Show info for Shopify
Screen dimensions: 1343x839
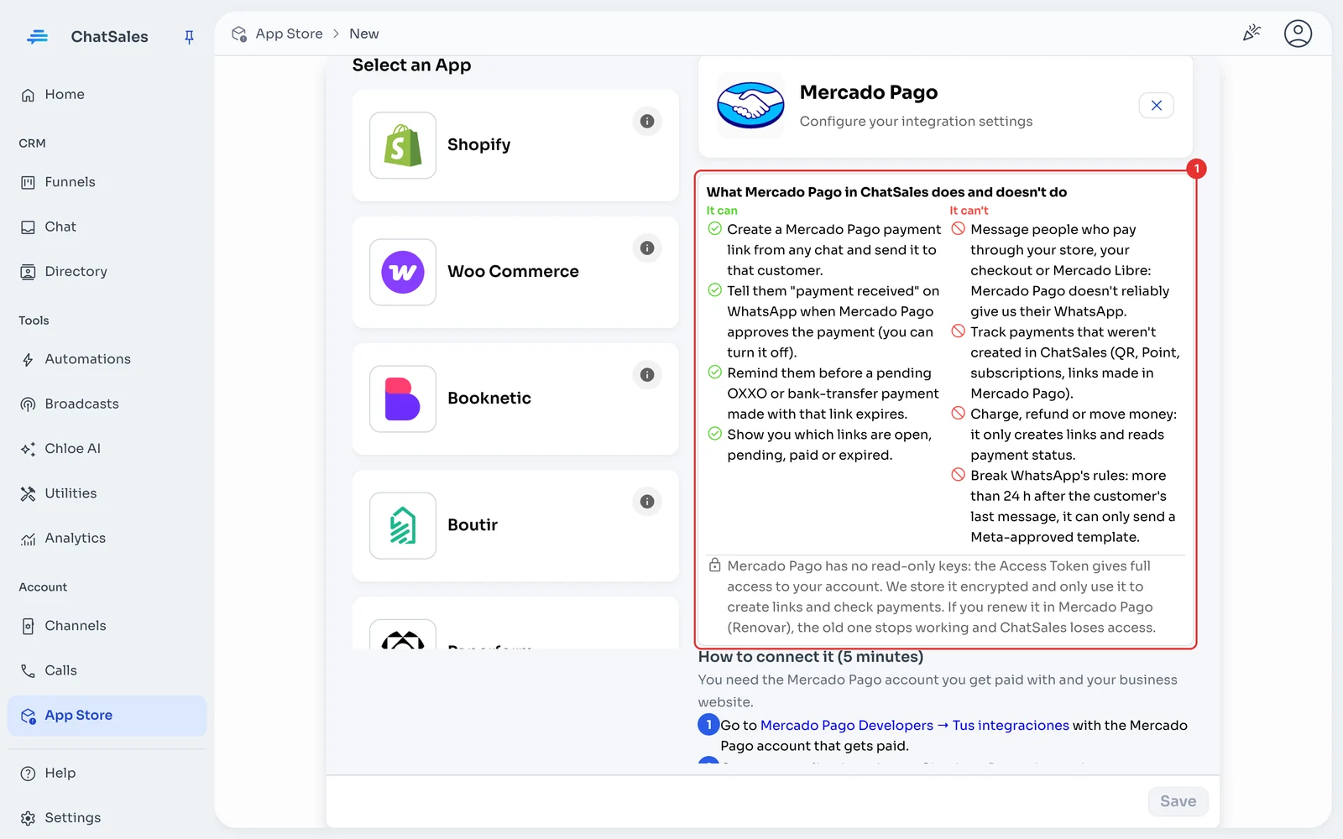coord(647,122)
